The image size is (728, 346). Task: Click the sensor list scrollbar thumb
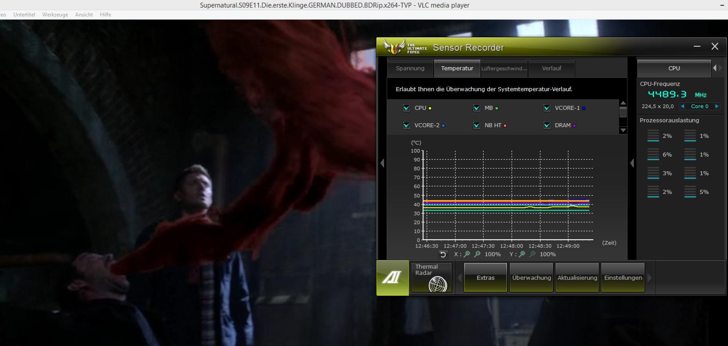tap(623, 112)
